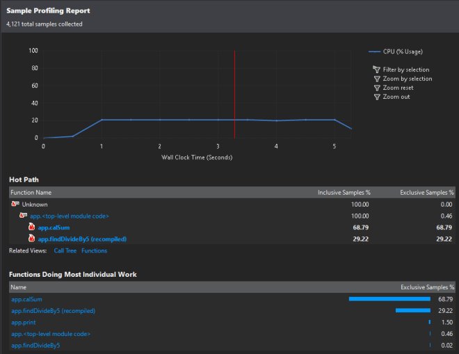This screenshot has width=459, height=354.
Task: Click the Hot Path section heading
Action: [x=24, y=179]
